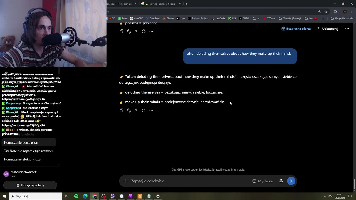Regenerate the reply under the possess line
This screenshot has width=356, height=200.
click(144, 31)
